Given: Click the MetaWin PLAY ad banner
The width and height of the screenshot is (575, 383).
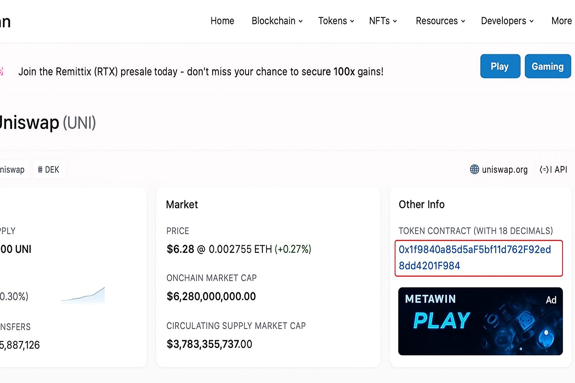Looking at the screenshot, I should click(480, 321).
